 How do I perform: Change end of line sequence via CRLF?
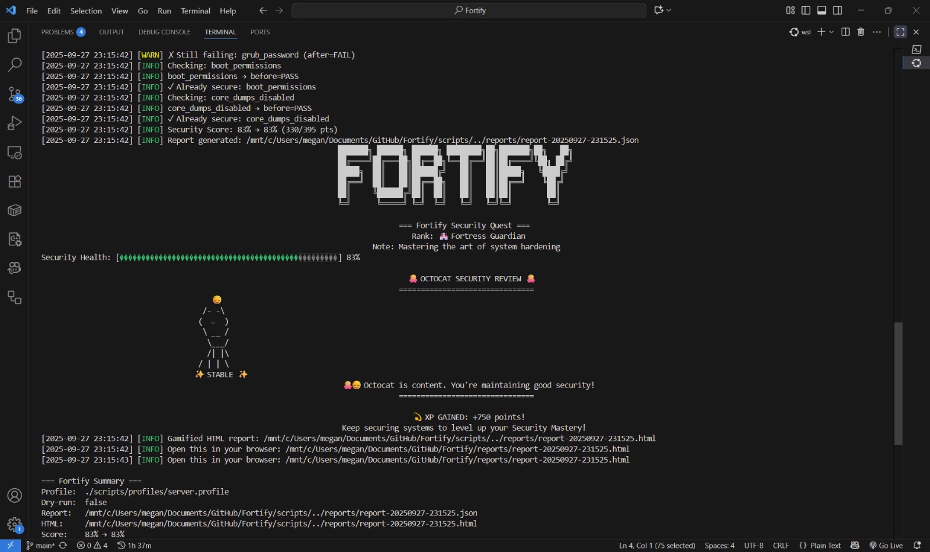click(781, 546)
